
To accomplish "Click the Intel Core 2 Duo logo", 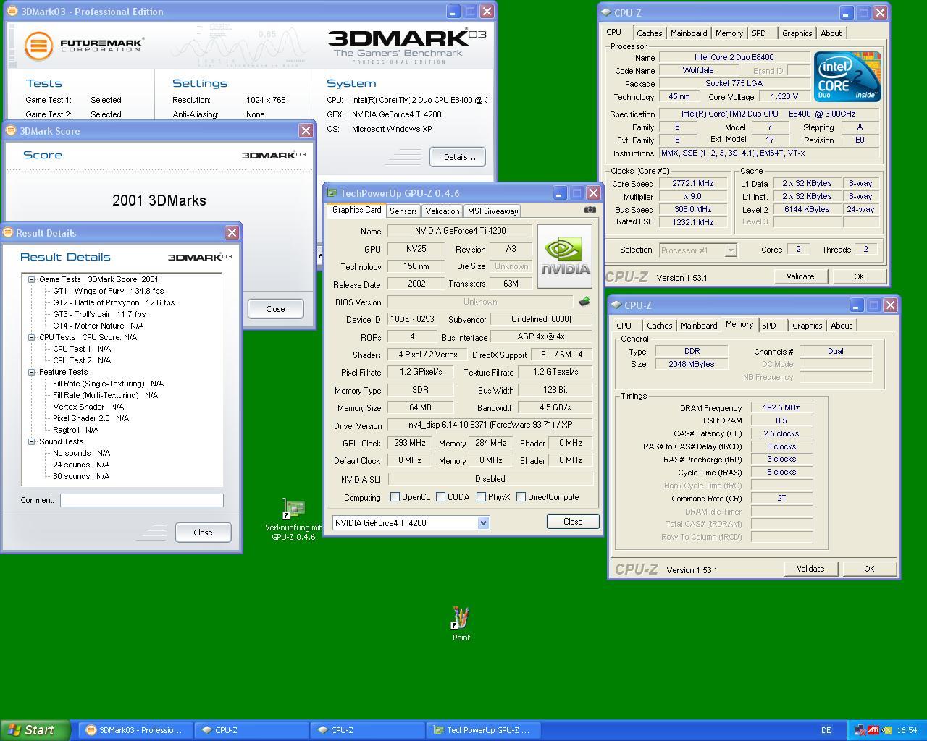I will click(847, 77).
